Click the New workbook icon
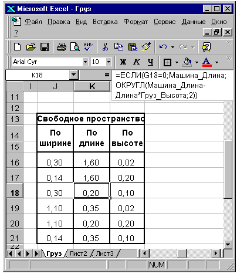The image size is (237, 274). tap(17, 47)
